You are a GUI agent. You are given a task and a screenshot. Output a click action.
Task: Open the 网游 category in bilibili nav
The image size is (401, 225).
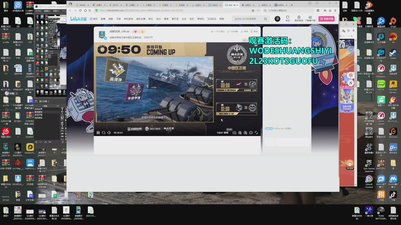coord(110,19)
